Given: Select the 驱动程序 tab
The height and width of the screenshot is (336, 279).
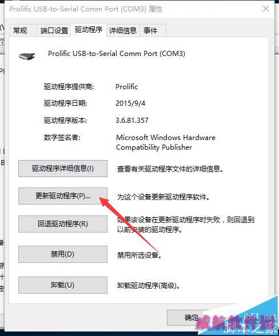Looking at the screenshot, I should pos(89,30).
